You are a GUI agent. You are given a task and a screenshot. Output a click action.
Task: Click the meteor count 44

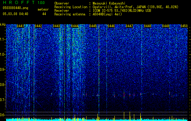44,14
